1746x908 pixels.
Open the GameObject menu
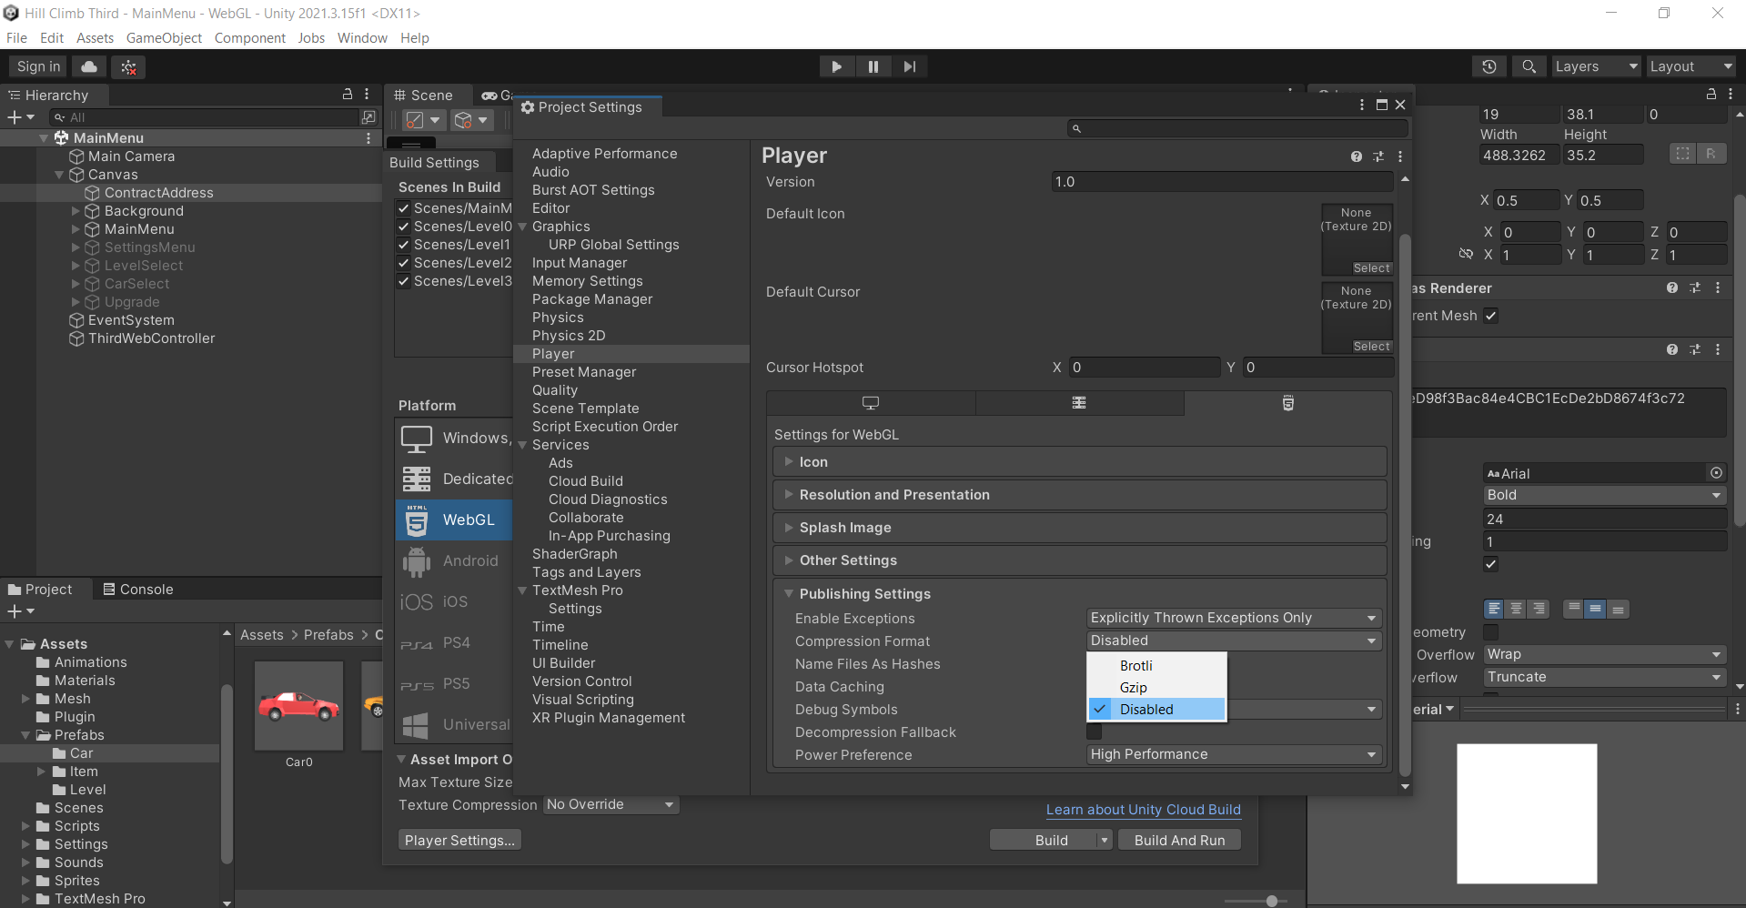pos(164,38)
